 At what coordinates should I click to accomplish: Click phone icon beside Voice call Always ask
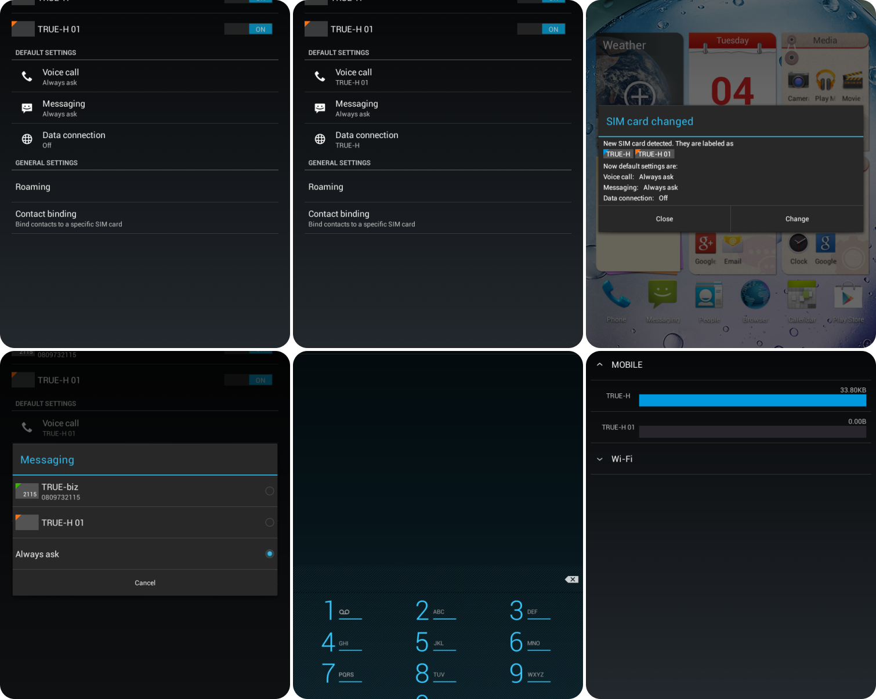(x=27, y=76)
